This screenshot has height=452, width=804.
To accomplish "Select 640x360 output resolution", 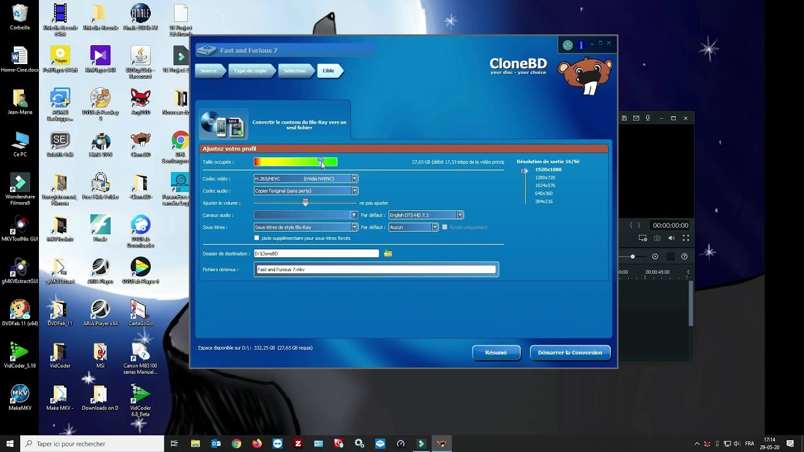I will coord(544,193).
